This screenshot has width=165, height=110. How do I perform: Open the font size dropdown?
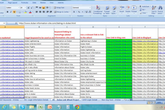(25, 7)
